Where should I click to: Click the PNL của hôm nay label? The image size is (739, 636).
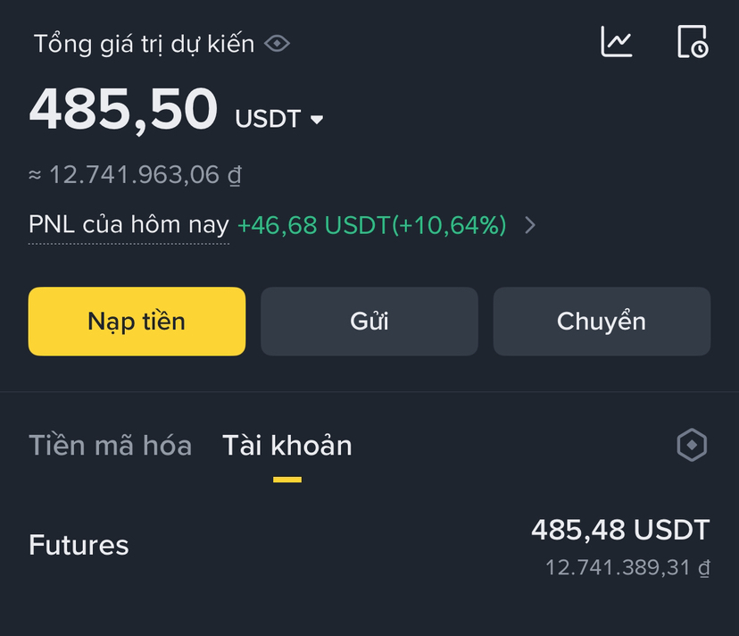pos(129,225)
